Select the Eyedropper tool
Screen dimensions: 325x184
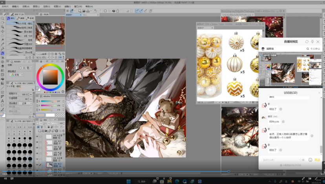2,44
